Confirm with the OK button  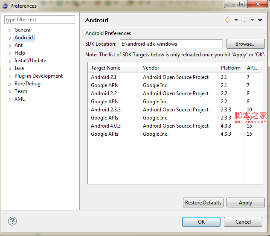(201, 221)
